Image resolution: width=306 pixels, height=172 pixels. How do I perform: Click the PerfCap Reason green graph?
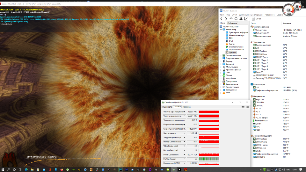pyautogui.click(x=209, y=159)
